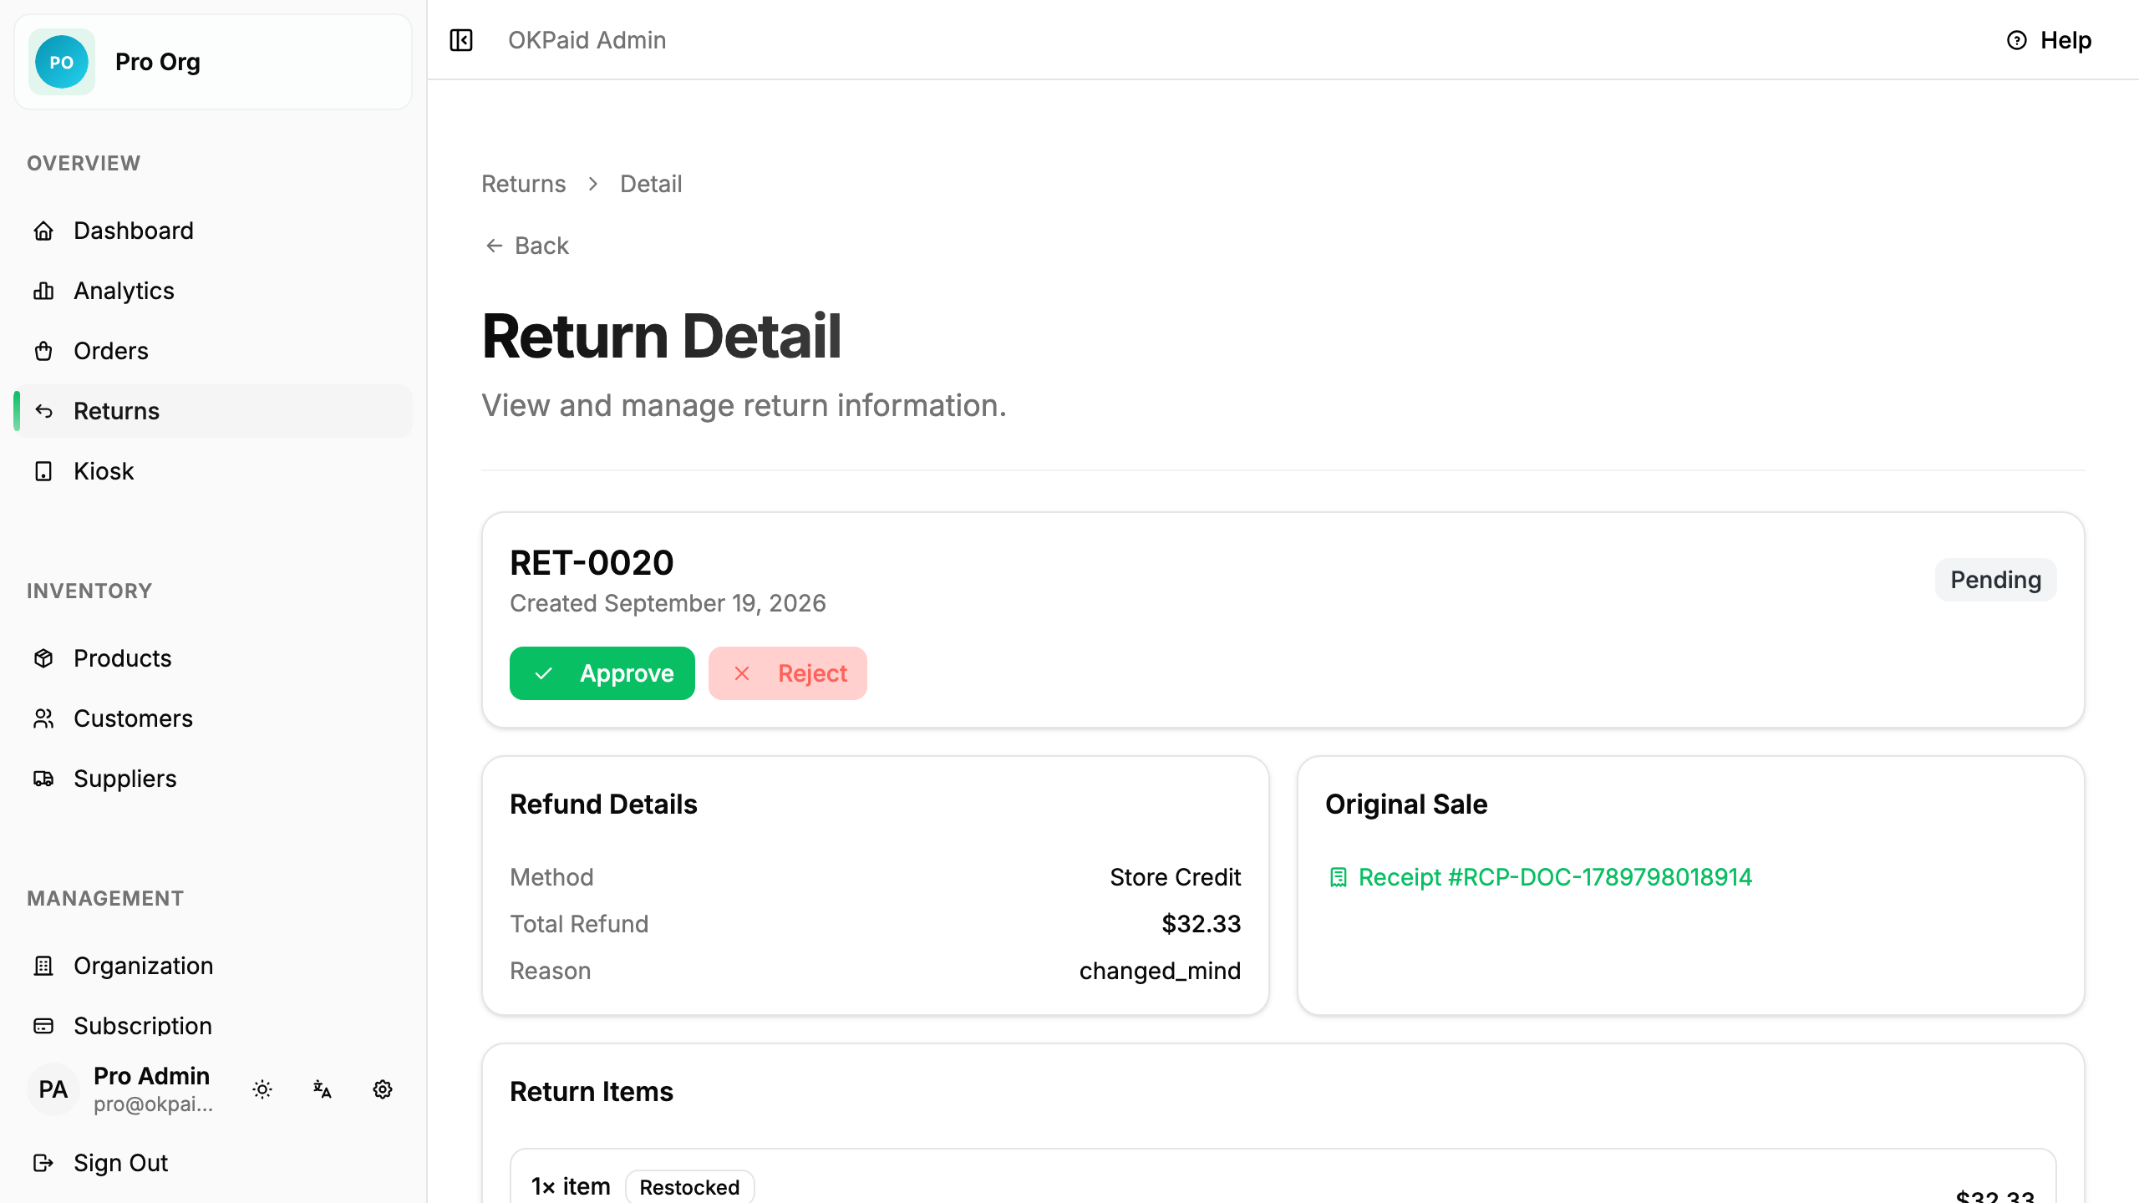
Task: Click the Returns breadcrumb link
Action: [x=523, y=184]
